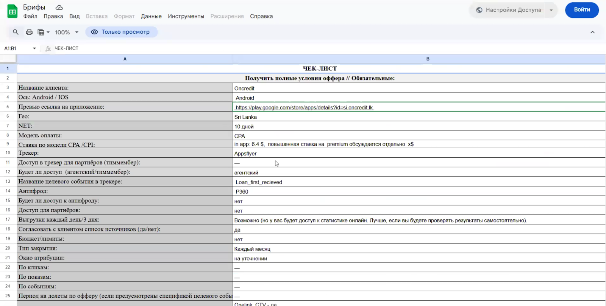Select column A header

pyautogui.click(x=125, y=59)
